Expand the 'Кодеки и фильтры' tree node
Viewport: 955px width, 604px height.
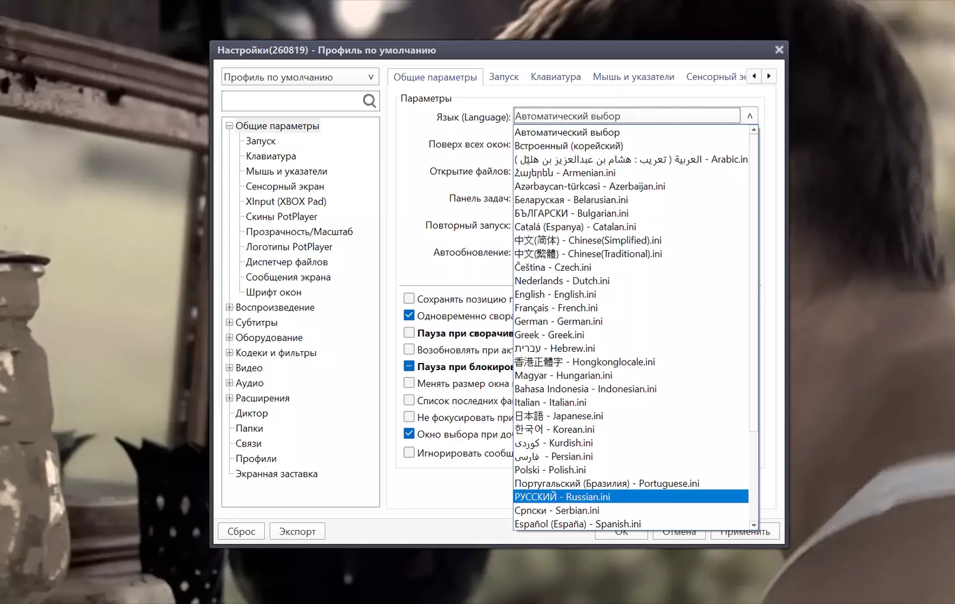[x=229, y=352]
